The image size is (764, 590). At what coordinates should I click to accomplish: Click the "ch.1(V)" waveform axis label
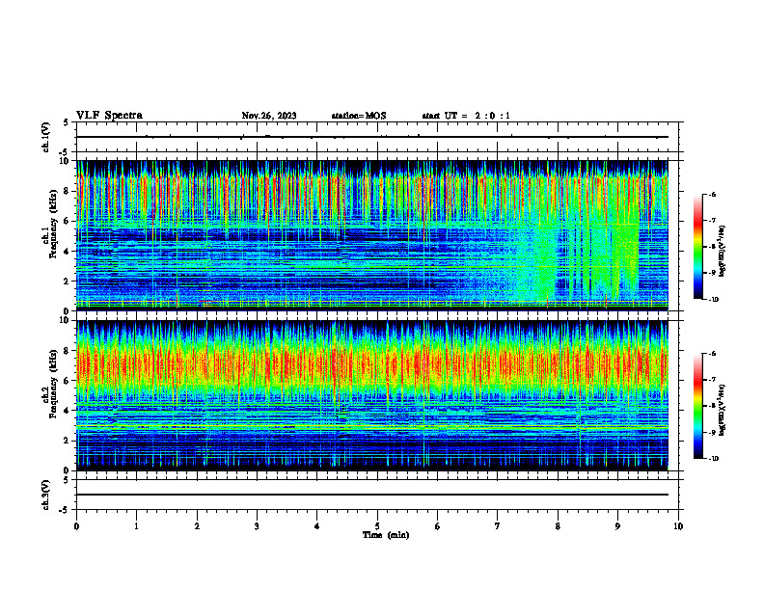pyautogui.click(x=46, y=137)
